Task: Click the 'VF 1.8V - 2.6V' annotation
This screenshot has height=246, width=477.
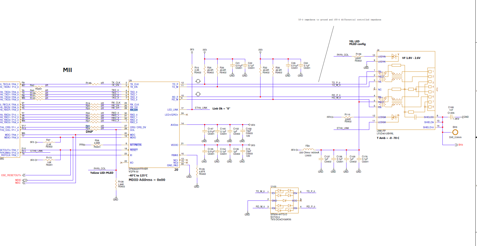Action: [411, 58]
